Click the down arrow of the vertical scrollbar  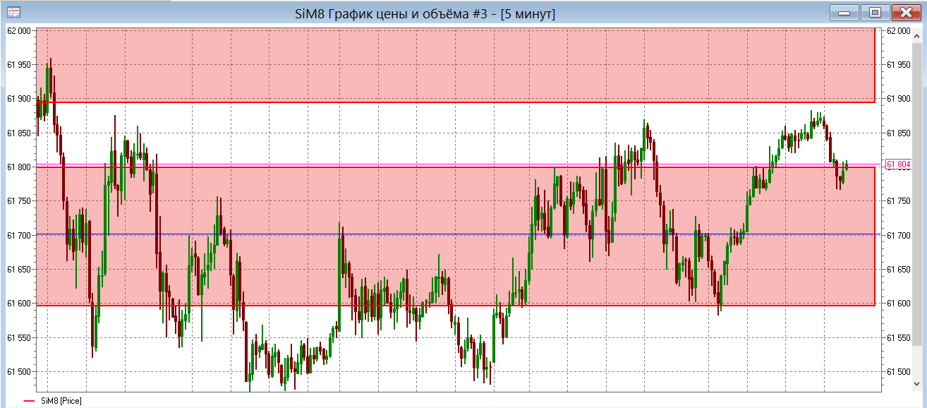click(916, 384)
